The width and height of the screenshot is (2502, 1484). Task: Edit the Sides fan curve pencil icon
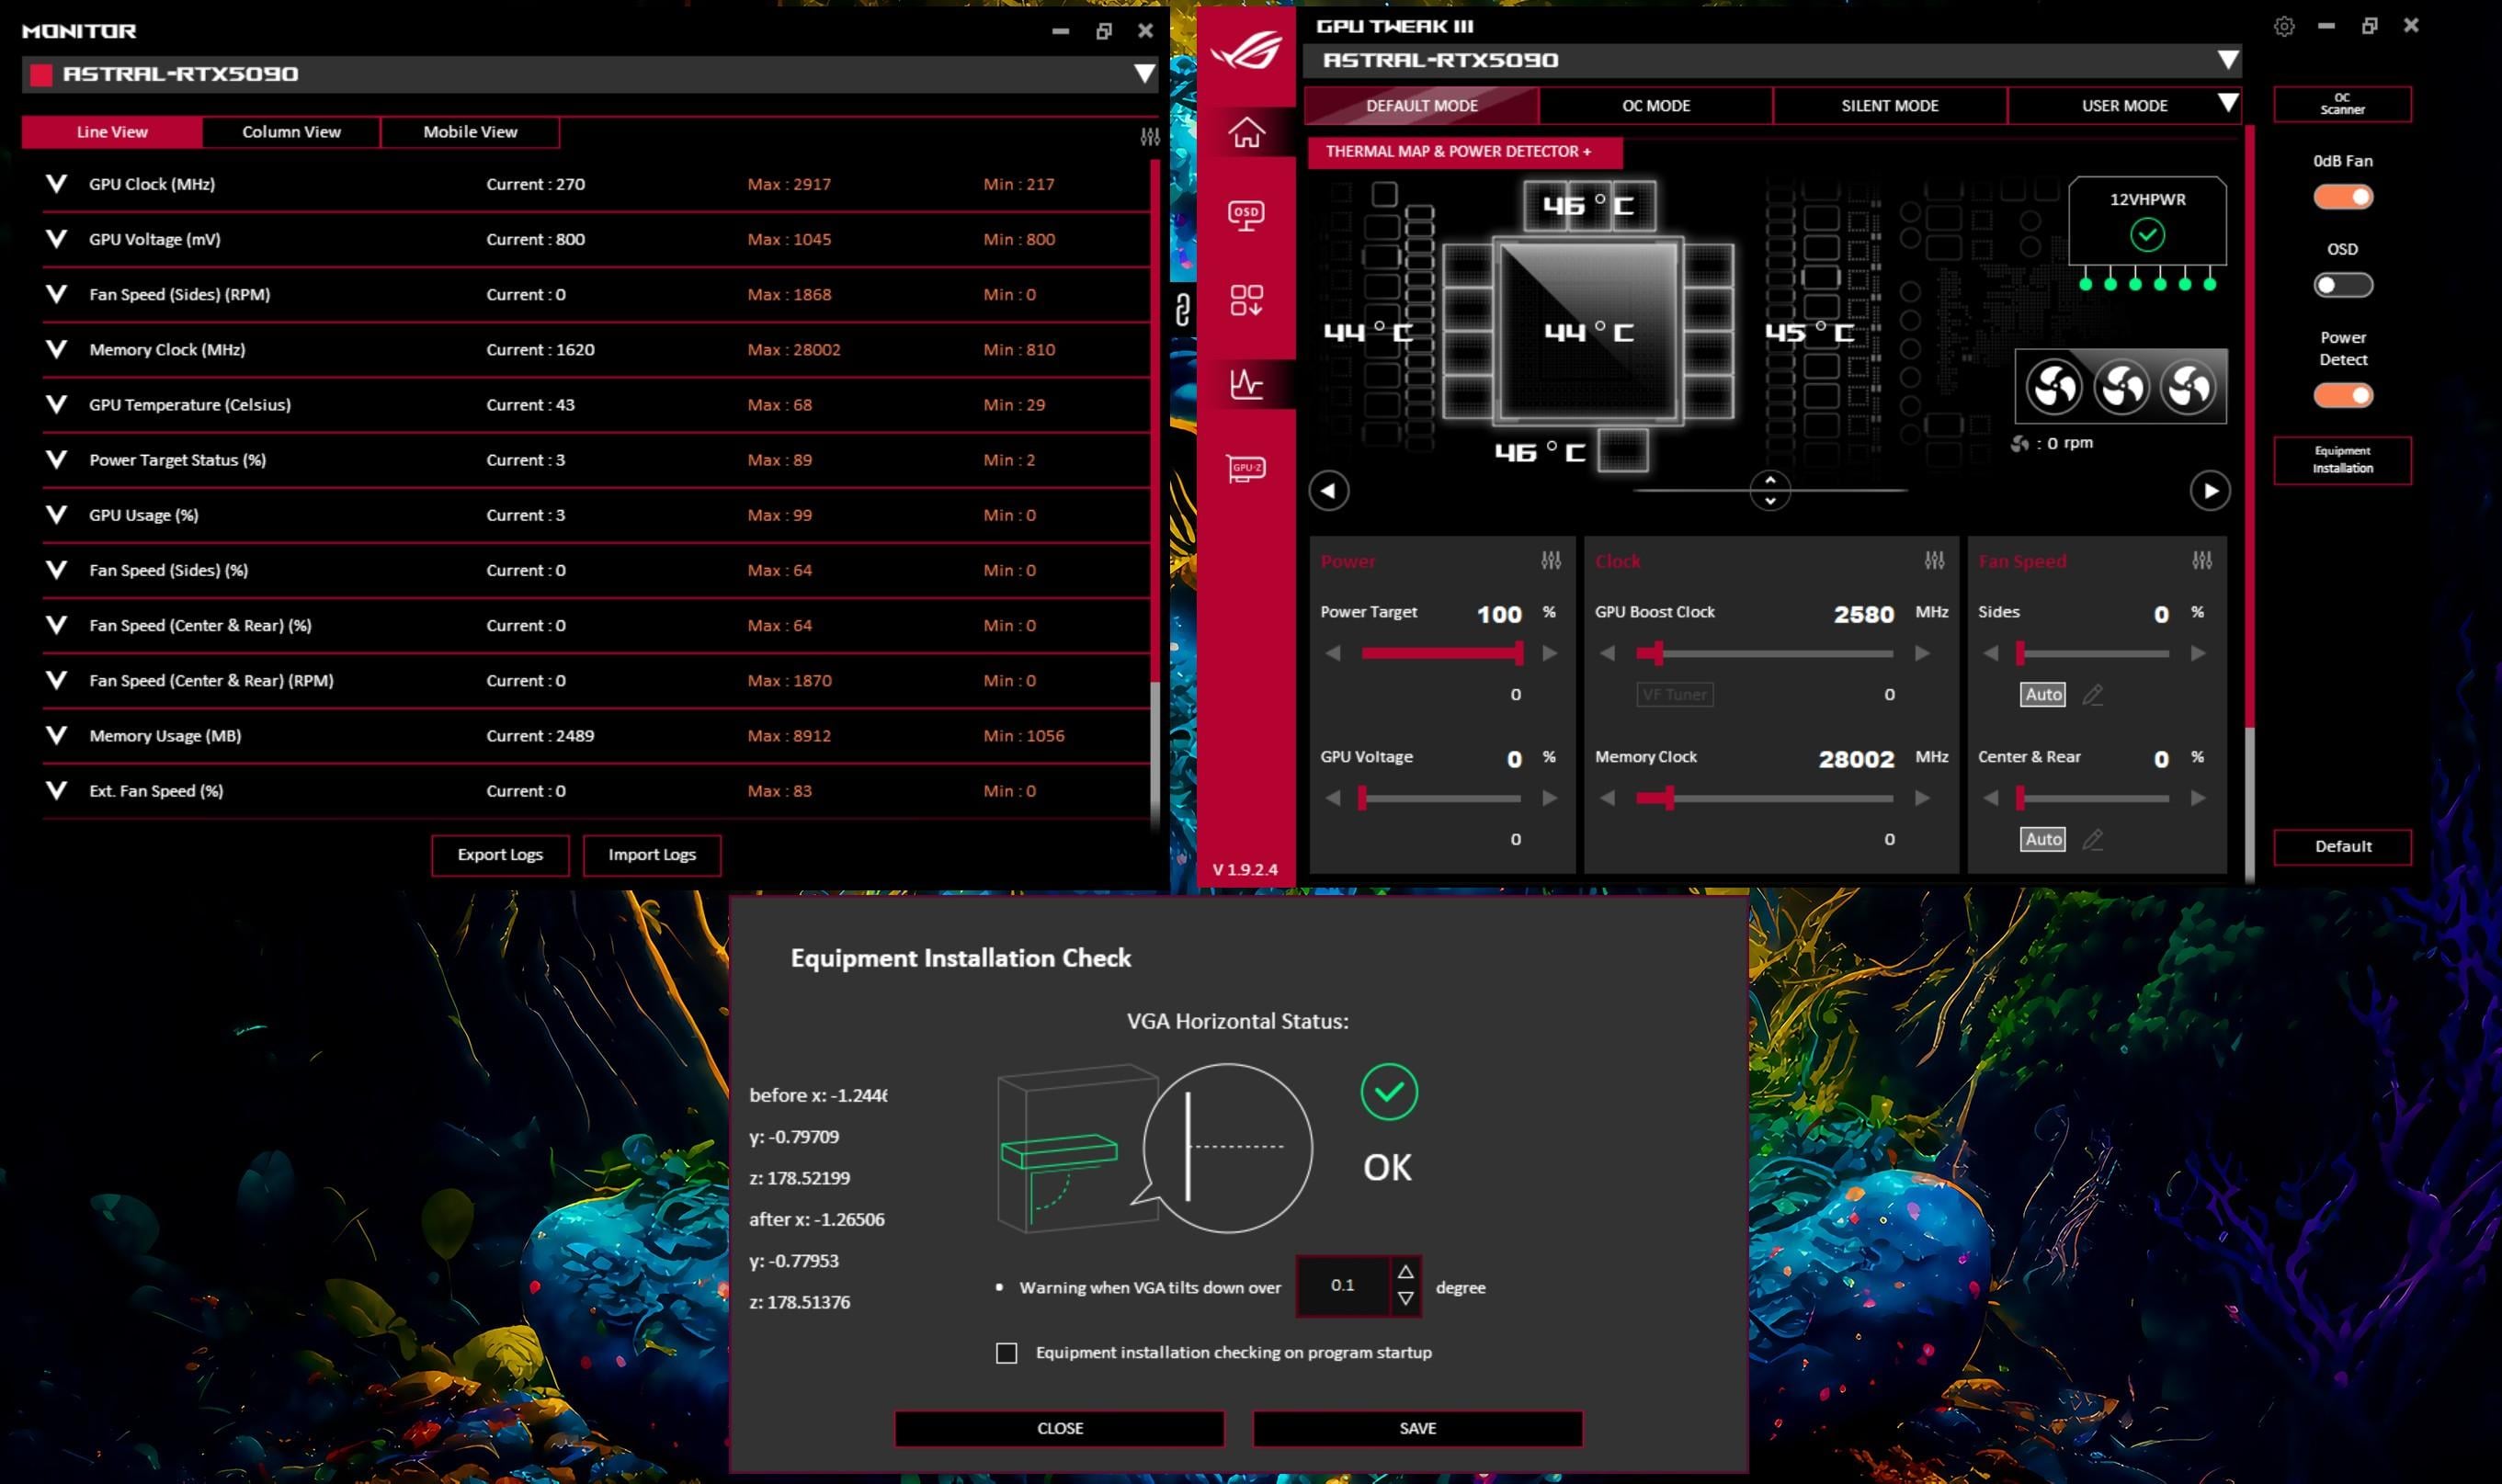(x=2092, y=695)
